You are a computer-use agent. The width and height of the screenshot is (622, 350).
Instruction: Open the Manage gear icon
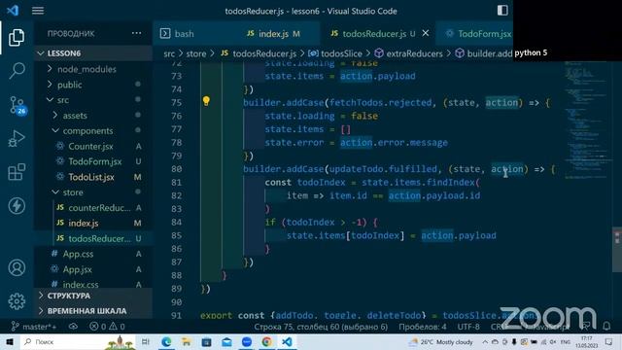(17, 301)
